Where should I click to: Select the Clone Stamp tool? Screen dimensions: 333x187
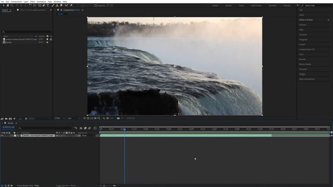(57, 6)
